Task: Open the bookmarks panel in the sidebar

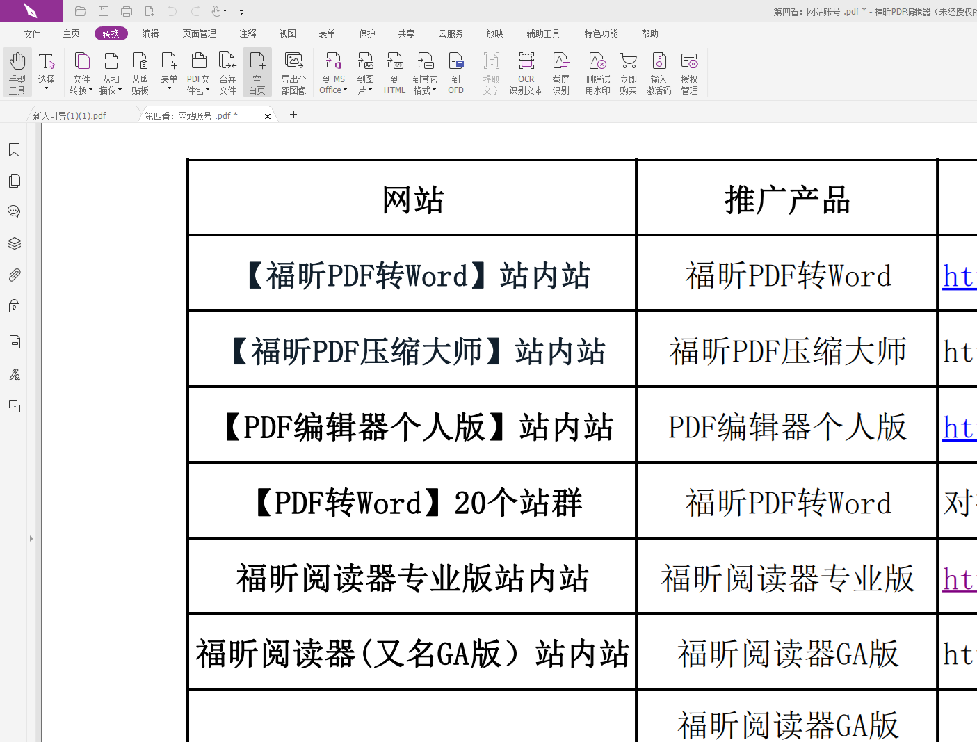Action: [14, 149]
